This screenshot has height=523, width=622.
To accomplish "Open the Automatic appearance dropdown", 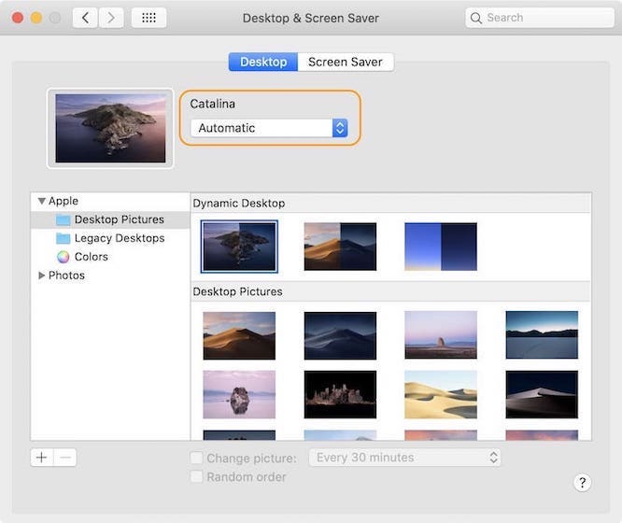I will (x=269, y=128).
